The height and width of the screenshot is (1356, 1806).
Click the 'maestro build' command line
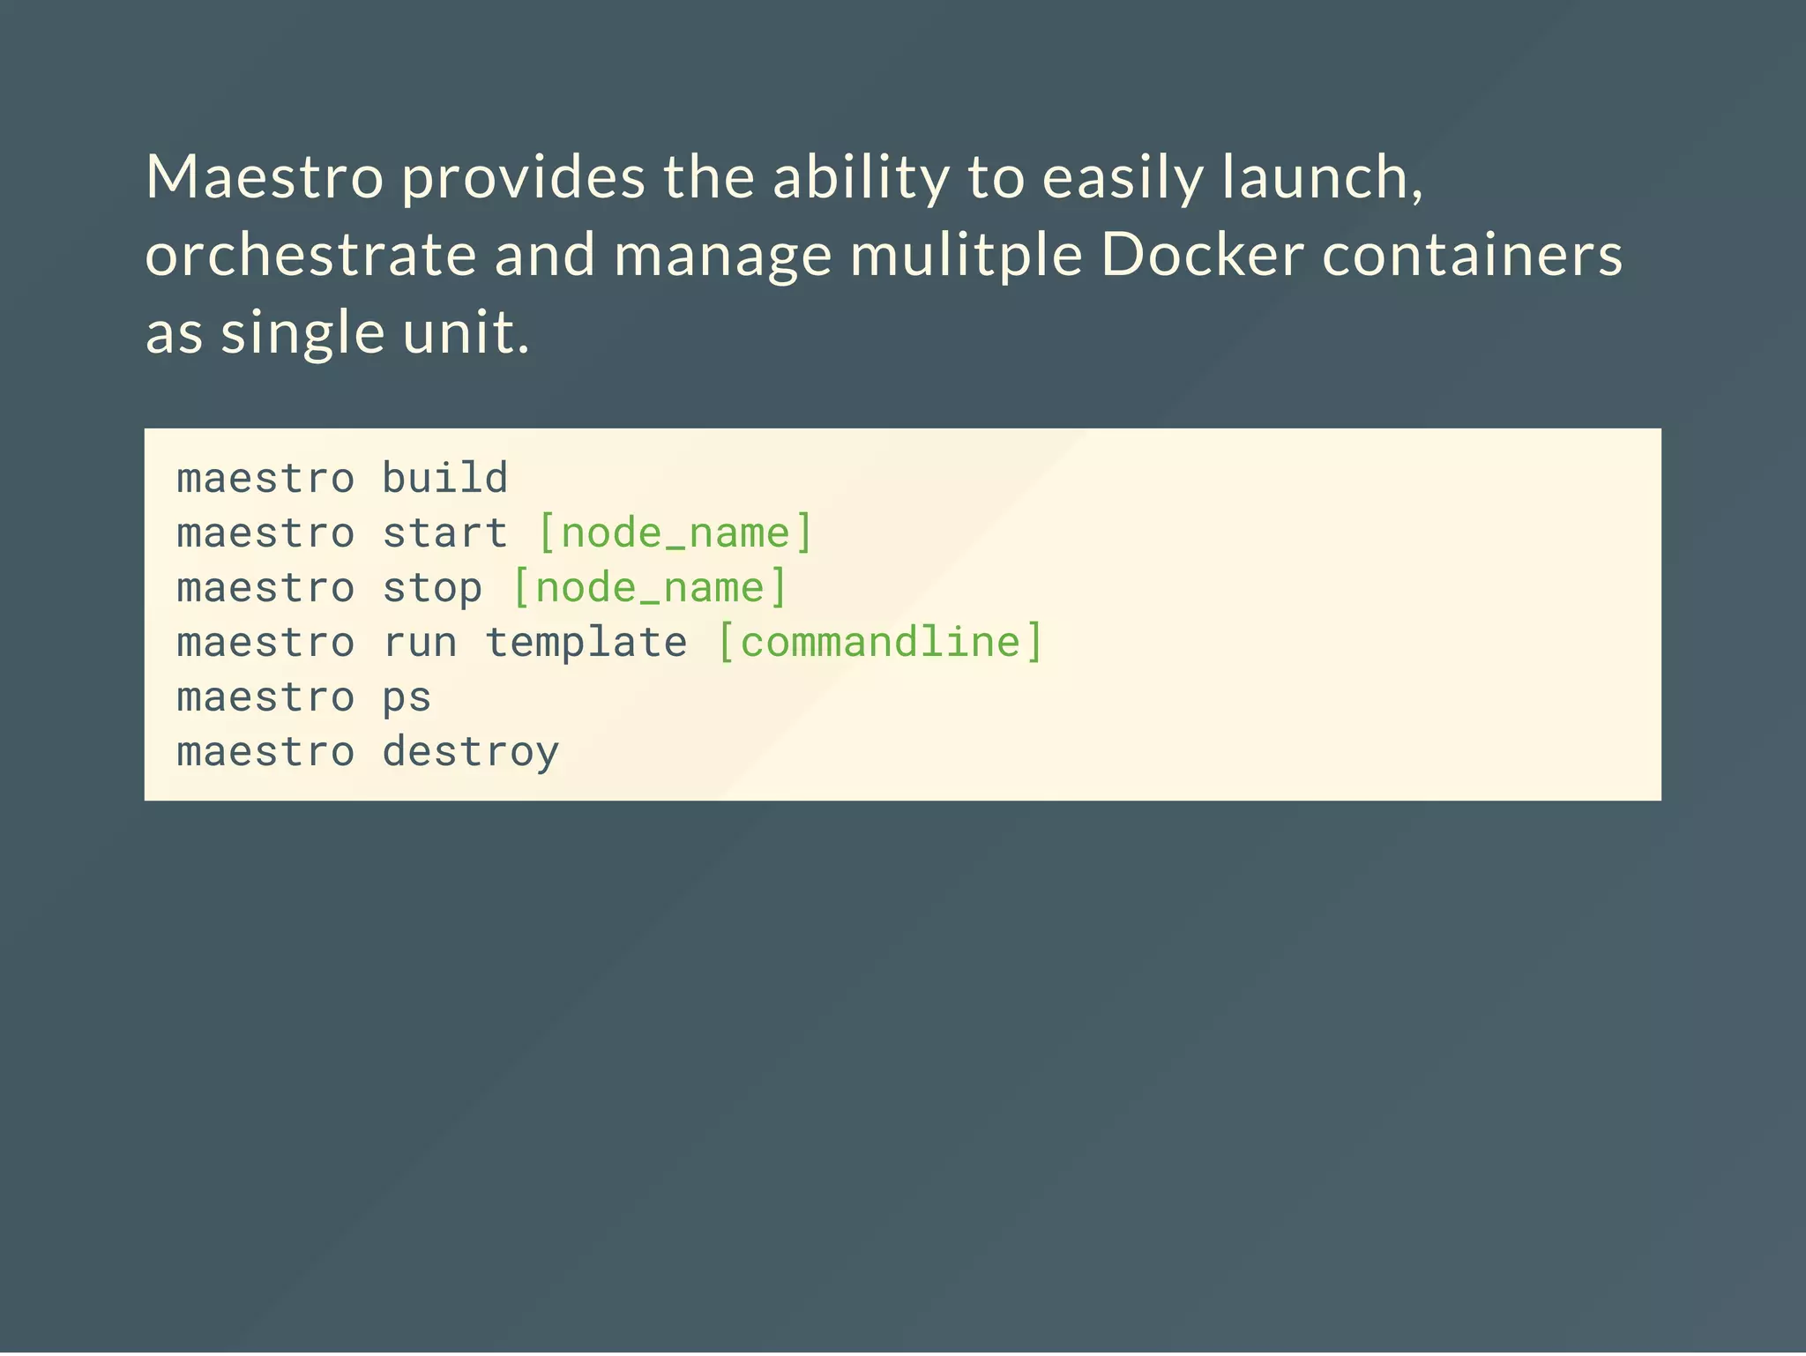pos(342,478)
